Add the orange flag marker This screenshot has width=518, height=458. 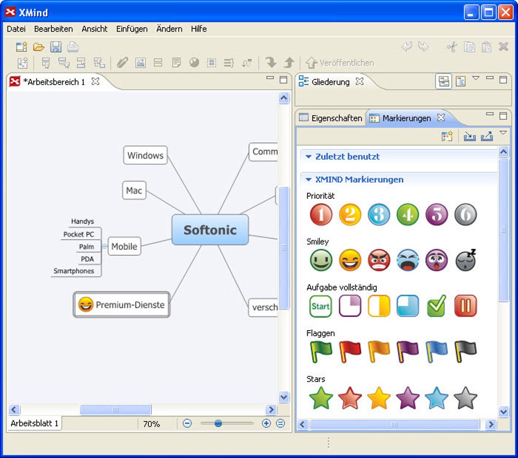coord(378,352)
